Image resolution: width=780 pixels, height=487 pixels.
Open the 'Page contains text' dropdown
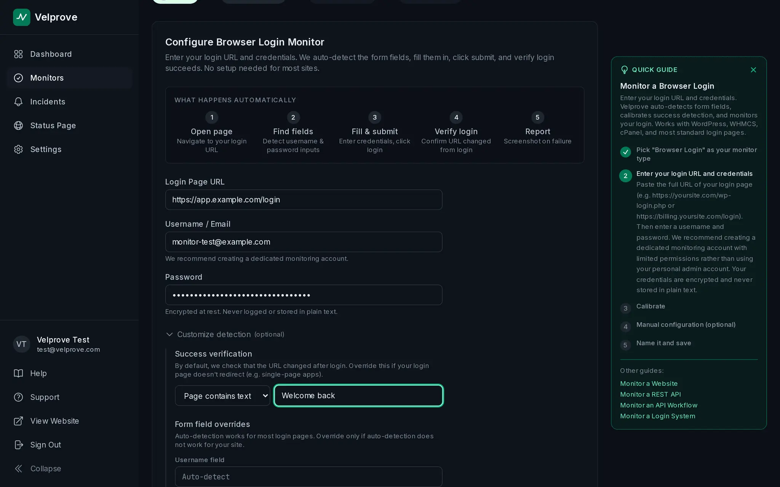pos(222,396)
